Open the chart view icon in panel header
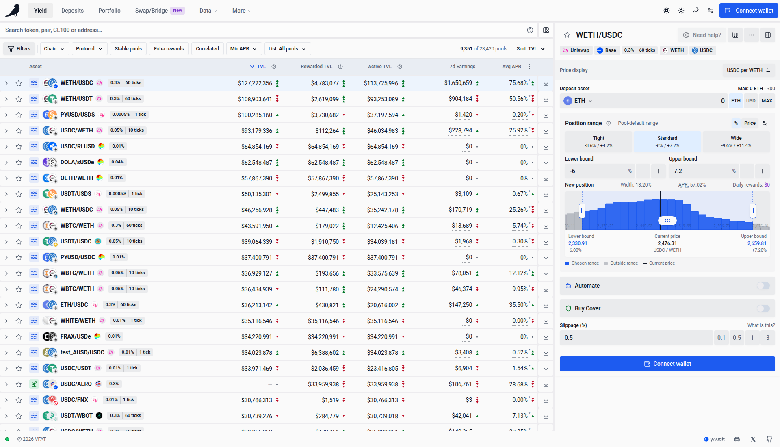This screenshot has height=447, width=780. pyautogui.click(x=735, y=35)
